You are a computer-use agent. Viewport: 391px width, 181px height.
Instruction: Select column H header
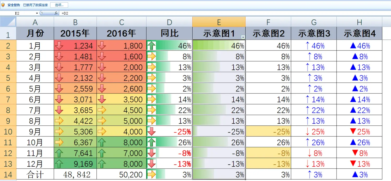tap(359, 22)
